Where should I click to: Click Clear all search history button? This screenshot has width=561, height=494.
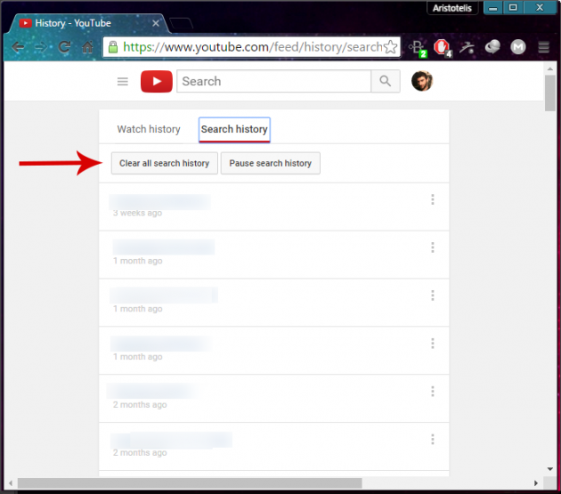(x=164, y=164)
